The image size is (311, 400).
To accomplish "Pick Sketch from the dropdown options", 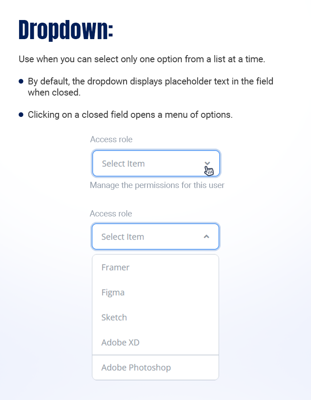I will [114, 317].
